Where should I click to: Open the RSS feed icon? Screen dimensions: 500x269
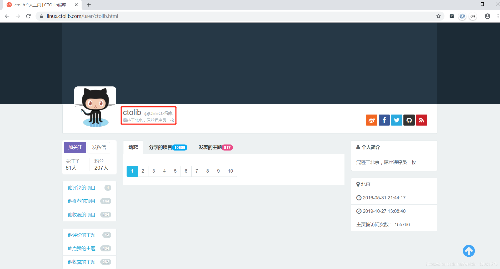tap(422, 120)
